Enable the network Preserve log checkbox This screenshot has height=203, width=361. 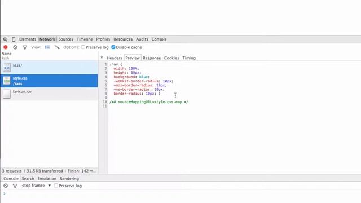(83, 47)
